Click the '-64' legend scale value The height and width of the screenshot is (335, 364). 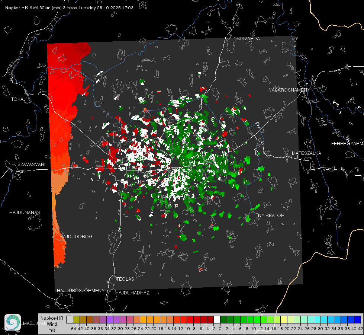click(73, 329)
